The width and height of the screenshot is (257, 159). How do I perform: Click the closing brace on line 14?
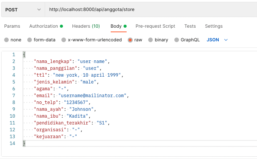pos(24,143)
